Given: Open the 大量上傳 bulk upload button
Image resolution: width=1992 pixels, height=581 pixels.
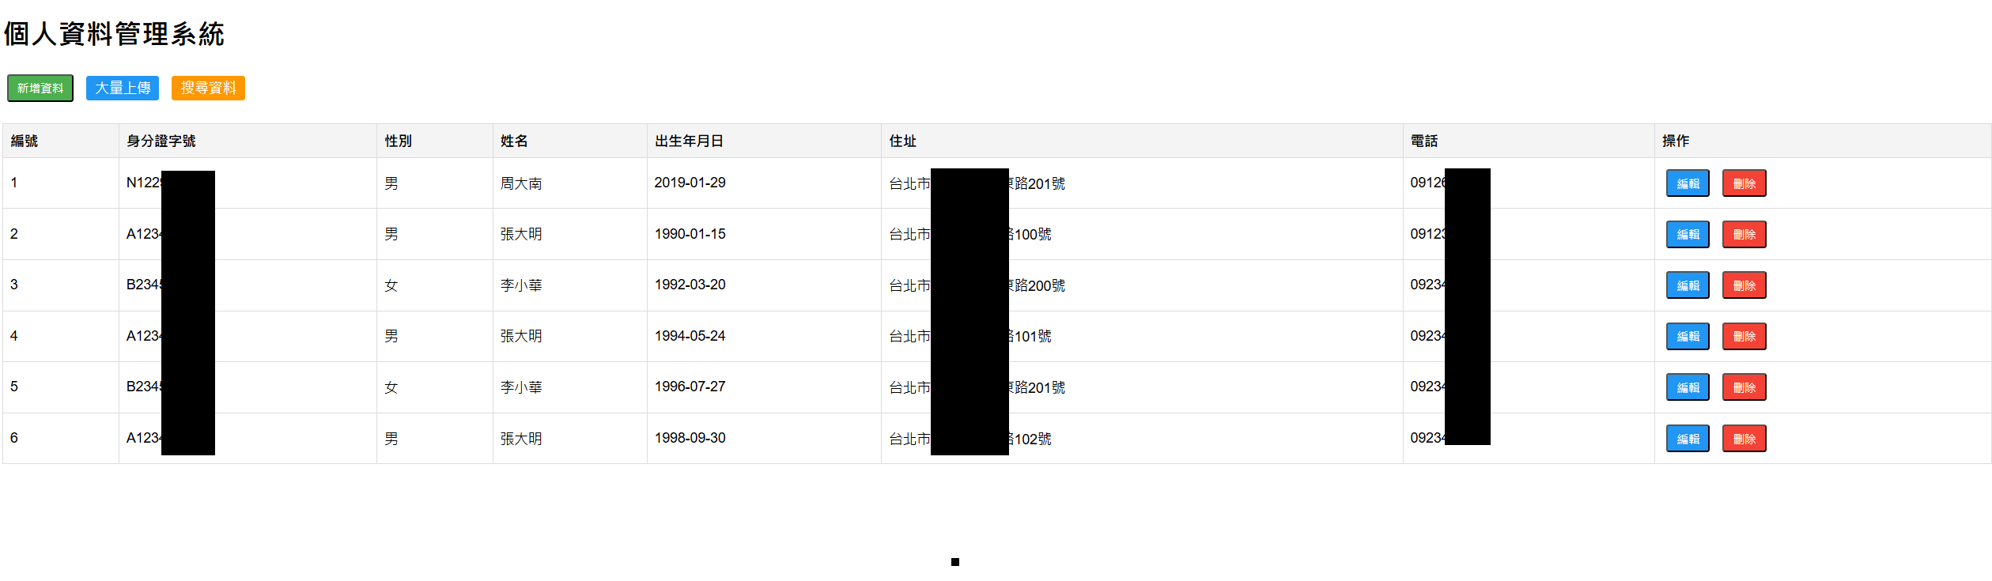Looking at the screenshot, I should point(123,89).
